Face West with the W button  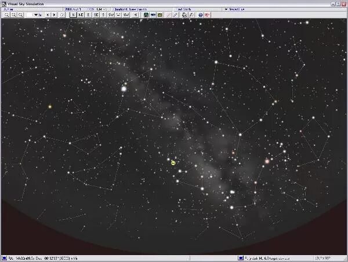tap(118, 15)
